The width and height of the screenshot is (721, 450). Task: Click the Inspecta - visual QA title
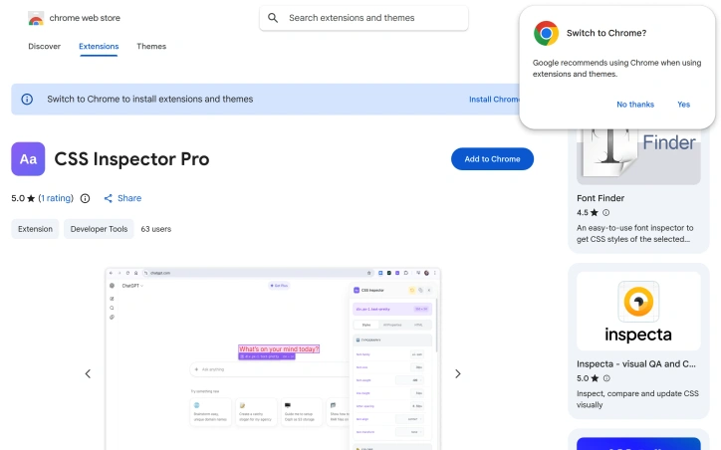pos(636,364)
